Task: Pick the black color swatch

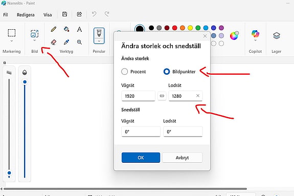Action: [151, 28]
